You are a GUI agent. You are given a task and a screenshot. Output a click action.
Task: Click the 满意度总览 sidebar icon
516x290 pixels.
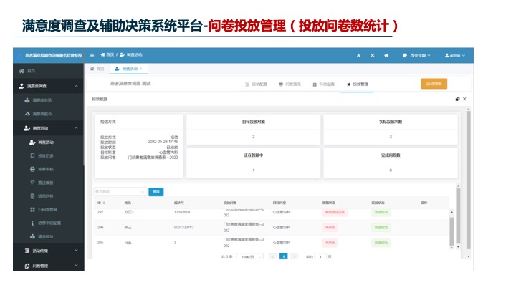point(27,100)
